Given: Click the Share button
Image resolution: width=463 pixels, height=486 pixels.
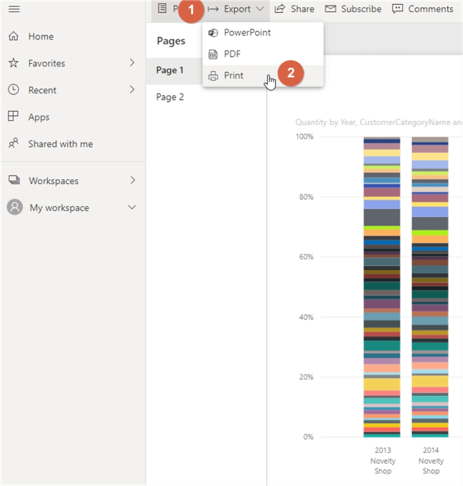Looking at the screenshot, I should (295, 9).
